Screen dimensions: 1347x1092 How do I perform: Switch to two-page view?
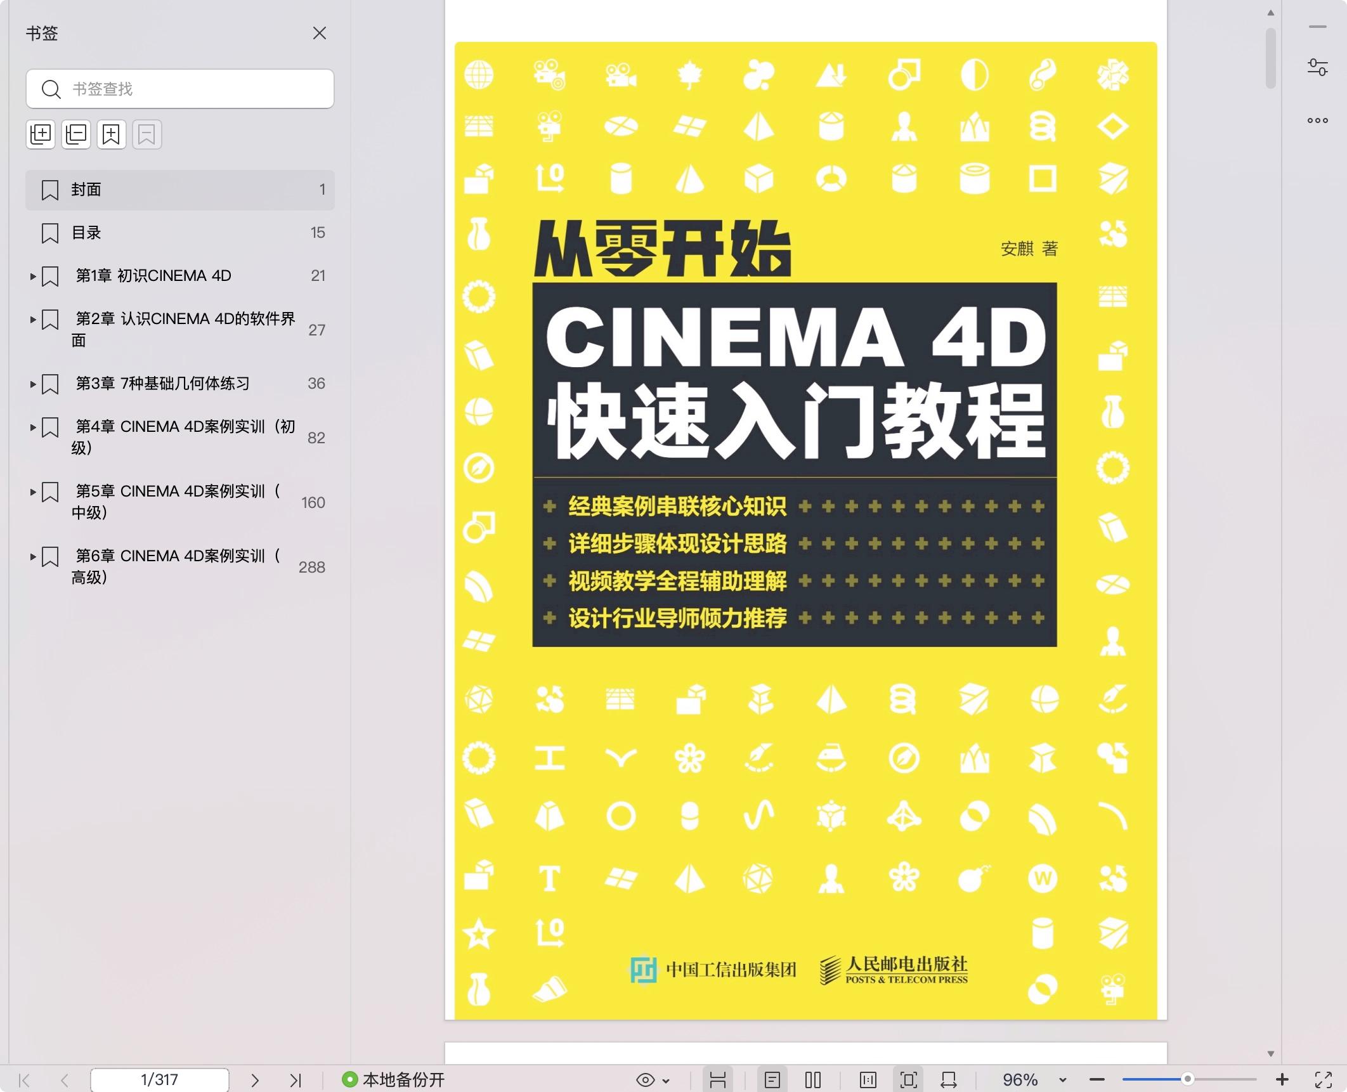tap(813, 1080)
